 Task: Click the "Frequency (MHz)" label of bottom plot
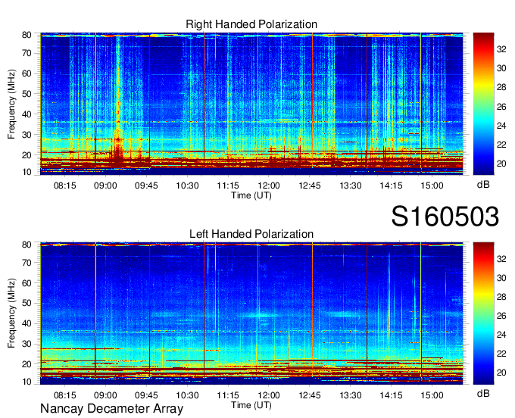click(x=11, y=313)
